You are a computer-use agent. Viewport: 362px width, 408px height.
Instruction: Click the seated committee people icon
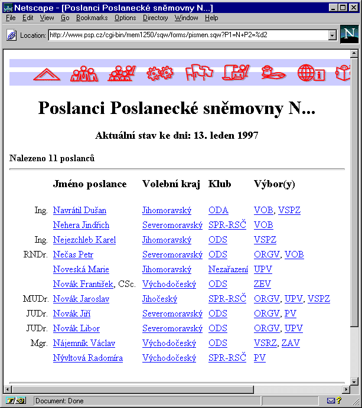pos(122,74)
